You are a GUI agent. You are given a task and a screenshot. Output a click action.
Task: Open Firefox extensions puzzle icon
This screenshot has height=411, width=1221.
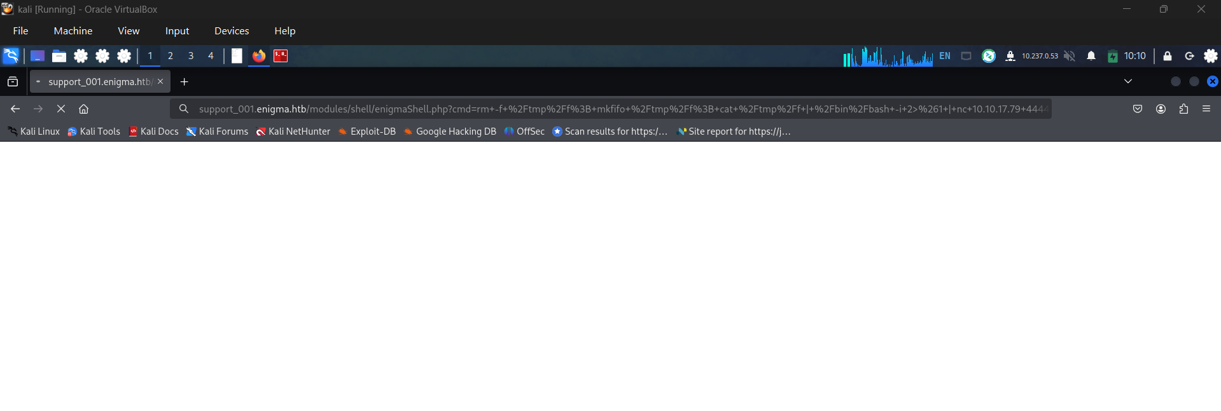pyautogui.click(x=1183, y=109)
